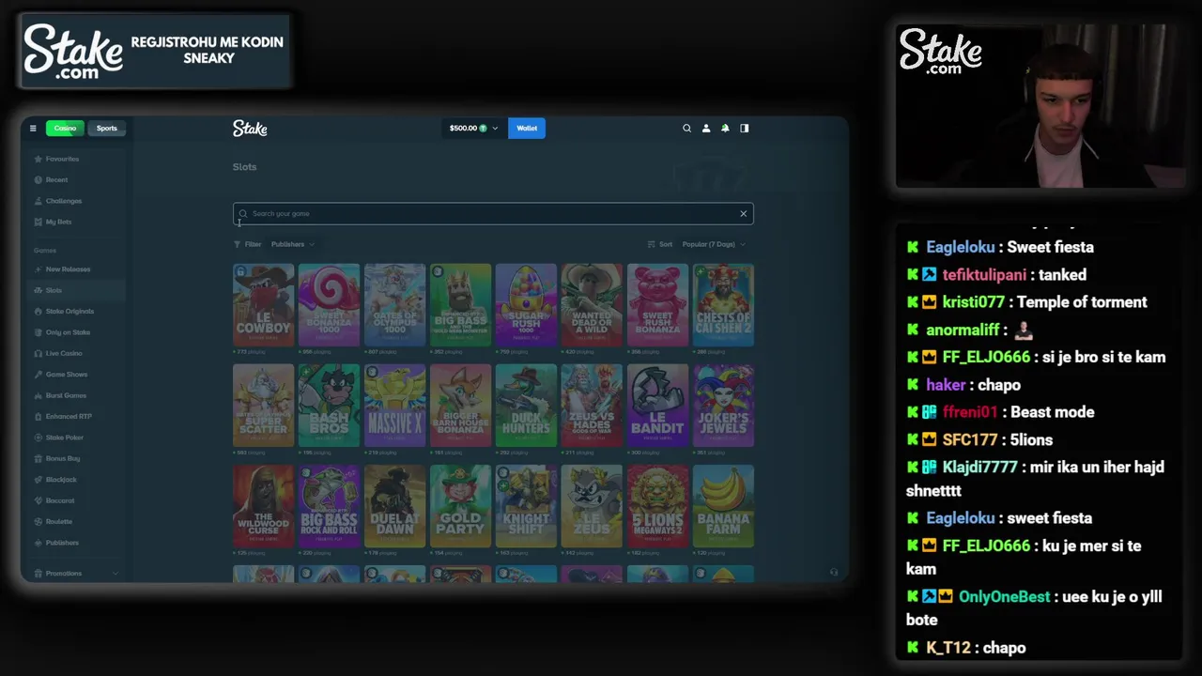Image resolution: width=1202 pixels, height=676 pixels.
Task: Open the notifications bell icon
Action: tap(725, 129)
